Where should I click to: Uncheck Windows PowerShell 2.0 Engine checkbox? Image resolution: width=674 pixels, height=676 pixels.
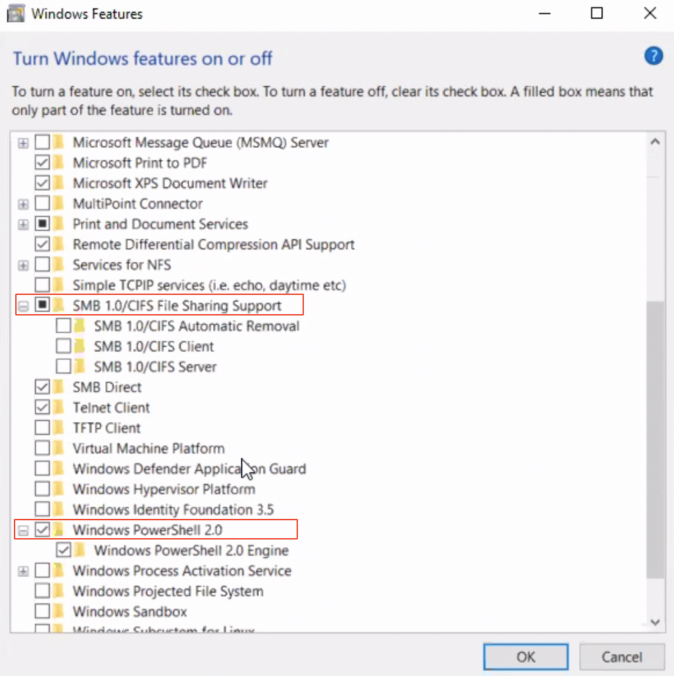pyautogui.click(x=64, y=549)
